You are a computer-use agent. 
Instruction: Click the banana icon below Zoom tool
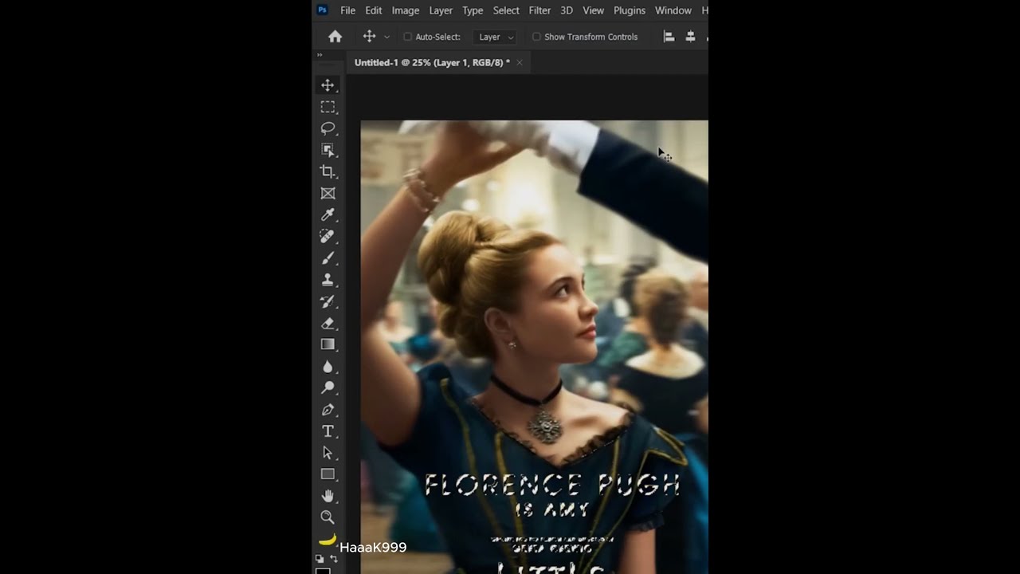coord(328,539)
